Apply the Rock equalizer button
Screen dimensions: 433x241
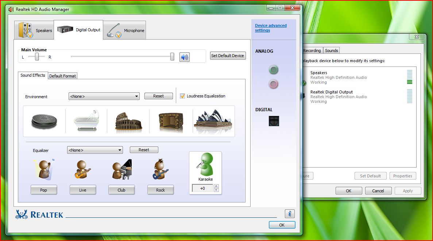coord(161,190)
